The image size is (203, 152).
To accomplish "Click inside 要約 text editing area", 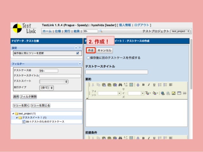I will click(x=136, y=113).
